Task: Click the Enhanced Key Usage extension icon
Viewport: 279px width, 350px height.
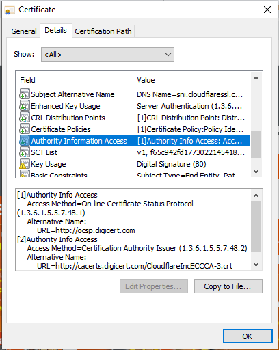Action: [x=25, y=106]
